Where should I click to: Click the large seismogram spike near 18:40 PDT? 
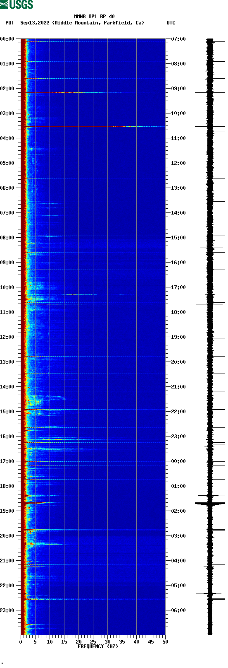click(x=210, y=503)
